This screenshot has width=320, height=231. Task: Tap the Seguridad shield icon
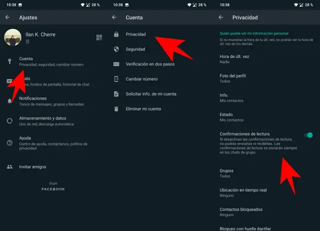click(x=116, y=49)
